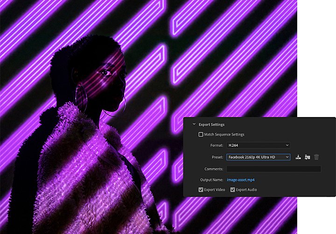Collapse the Export Settings section
This screenshot has height=234, width=336.
coord(194,124)
